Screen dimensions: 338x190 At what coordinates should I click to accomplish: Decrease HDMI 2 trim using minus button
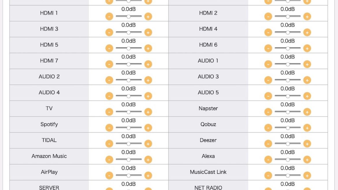tap(268, 16)
